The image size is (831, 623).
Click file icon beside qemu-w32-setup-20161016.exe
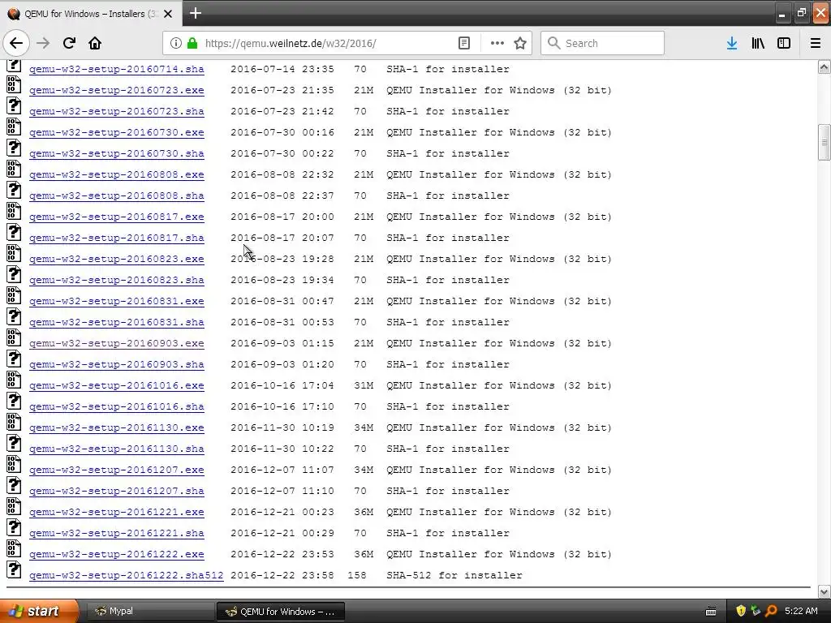tap(14, 380)
